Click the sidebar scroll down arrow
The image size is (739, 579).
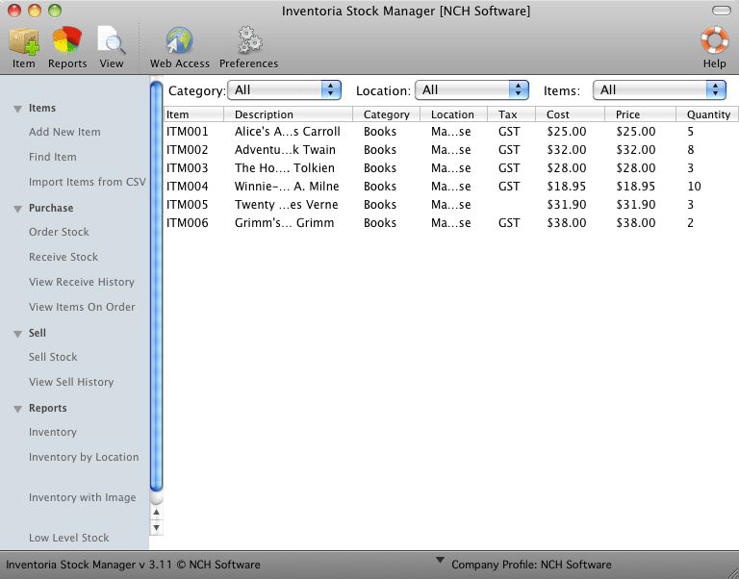click(157, 527)
